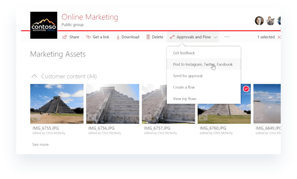Click image type icon on IMG_6755.JPG
Screen dimensions: 297x179
pyautogui.click(x=36, y=118)
